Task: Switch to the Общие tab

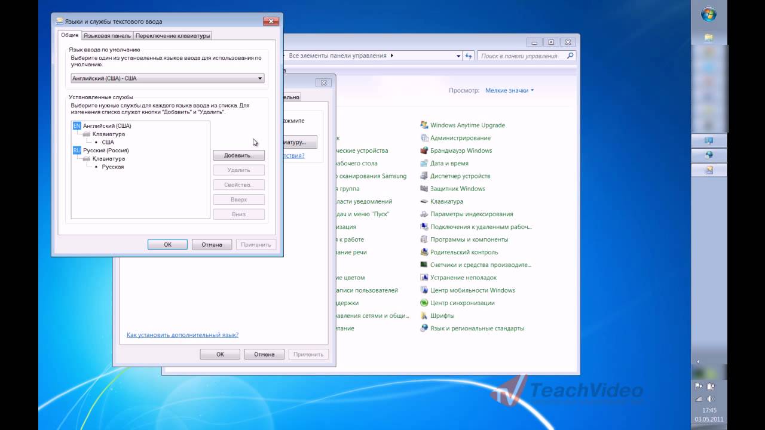Action: 70,35
